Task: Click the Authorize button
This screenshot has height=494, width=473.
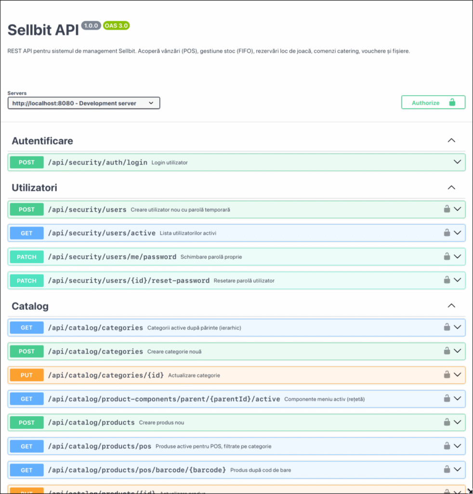Action: [x=433, y=102]
